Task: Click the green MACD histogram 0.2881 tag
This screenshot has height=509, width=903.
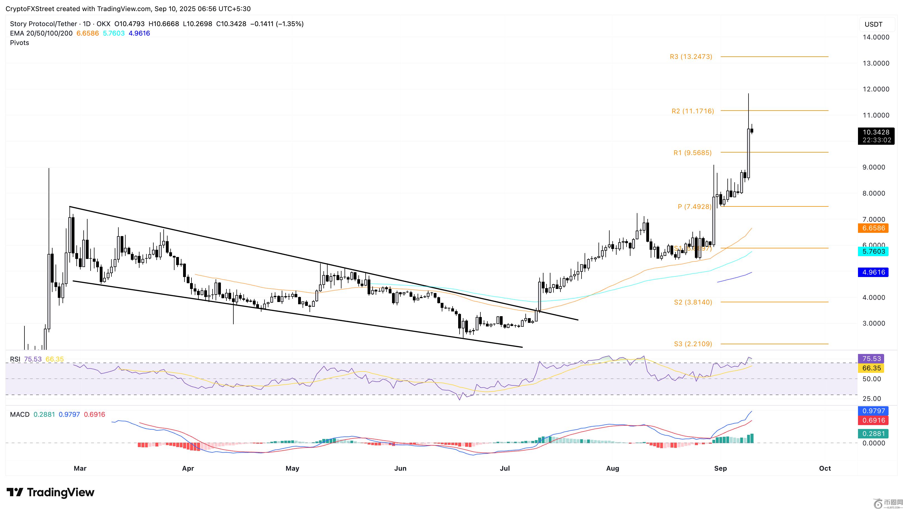Action: pyautogui.click(x=873, y=434)
